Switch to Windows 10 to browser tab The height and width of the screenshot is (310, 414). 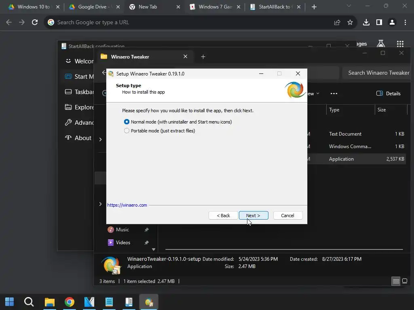coord(34,7)
